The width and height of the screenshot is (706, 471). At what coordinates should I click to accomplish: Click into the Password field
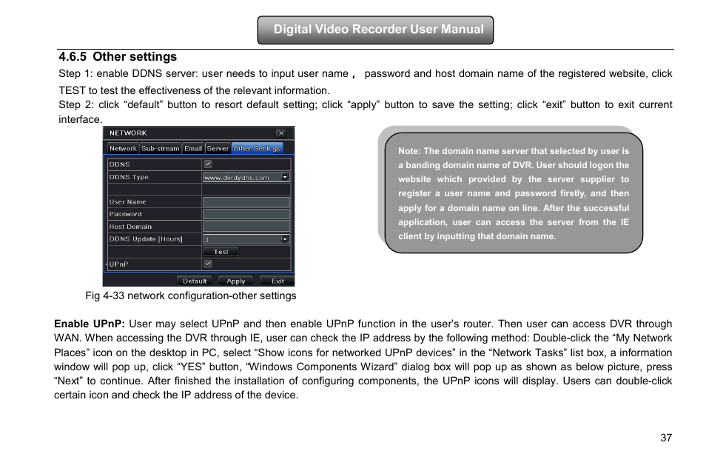[246, 214]
